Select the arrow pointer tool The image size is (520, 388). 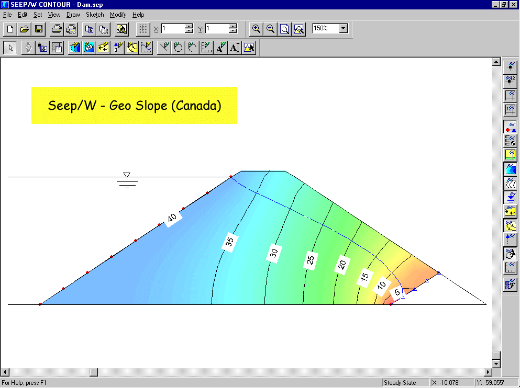(10, 48)
